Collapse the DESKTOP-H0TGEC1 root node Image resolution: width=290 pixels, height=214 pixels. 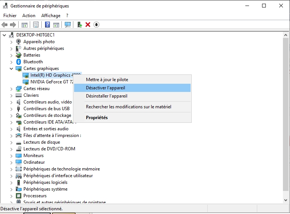point(4,35)
